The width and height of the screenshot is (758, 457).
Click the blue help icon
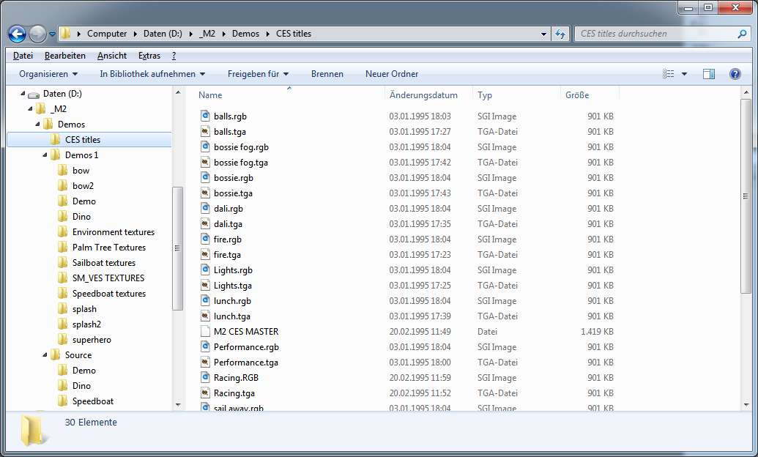point(735,74)
